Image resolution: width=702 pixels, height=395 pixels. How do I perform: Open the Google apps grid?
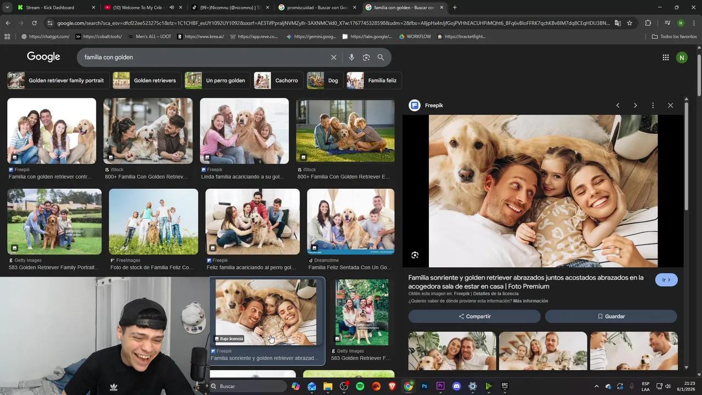click(x=665, y=57)
